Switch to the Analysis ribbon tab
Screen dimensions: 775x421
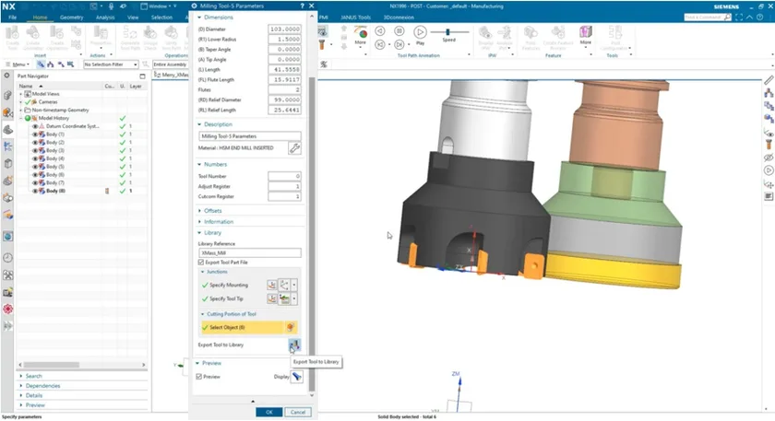pyautogui.click(x=105, y=18)
